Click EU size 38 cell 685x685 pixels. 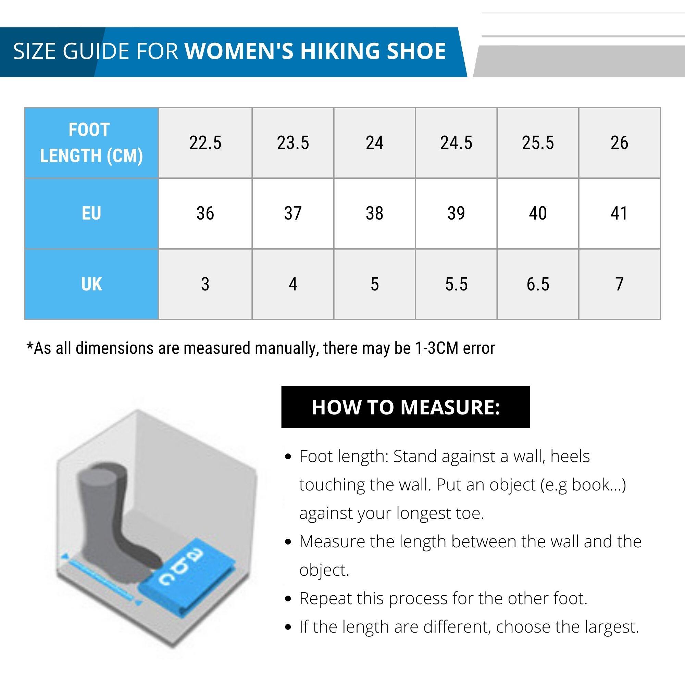click(374, 213)
